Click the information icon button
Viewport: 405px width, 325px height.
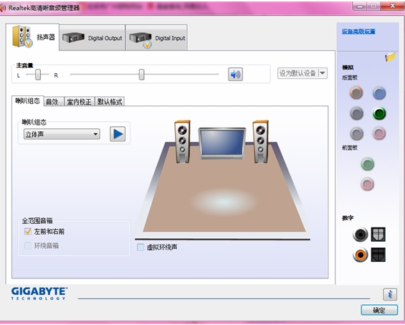pyautogui.click(x=390, y=294)
